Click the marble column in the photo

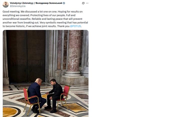pos(73,53)
